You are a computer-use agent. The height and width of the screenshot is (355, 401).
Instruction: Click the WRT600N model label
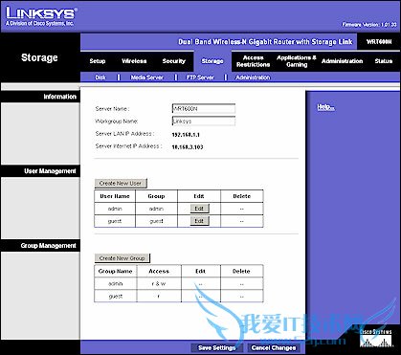coord(379,42)
